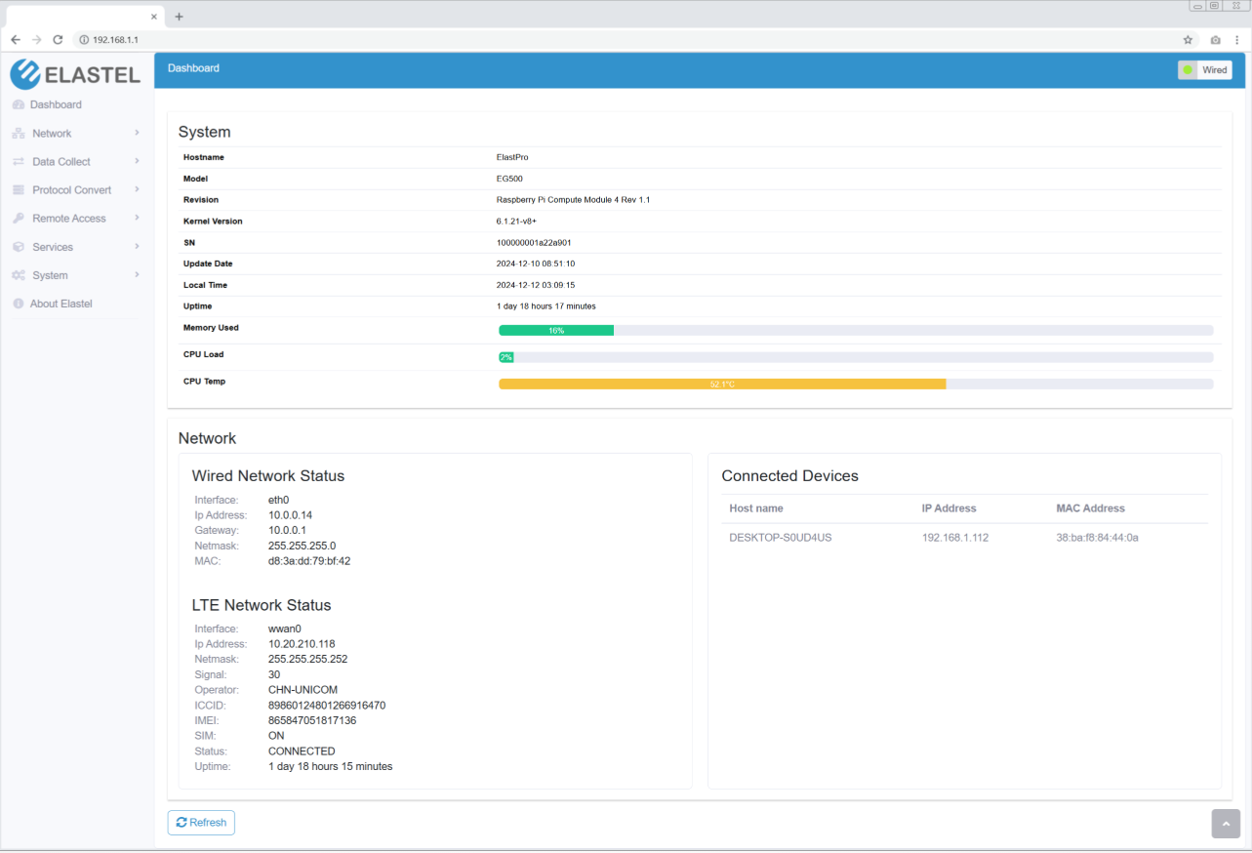Click the address bar showing 192.168.1.1
This screenshot has height=853, width=1252.
pyautogui.click(x=625, y=40)
